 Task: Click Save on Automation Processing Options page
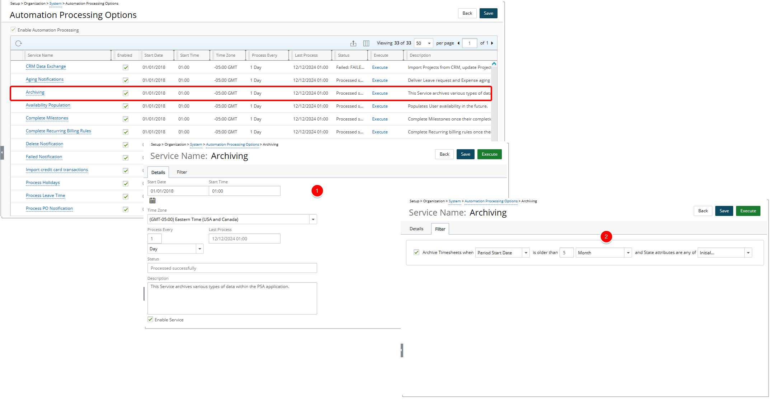click(x=489, y=13)
